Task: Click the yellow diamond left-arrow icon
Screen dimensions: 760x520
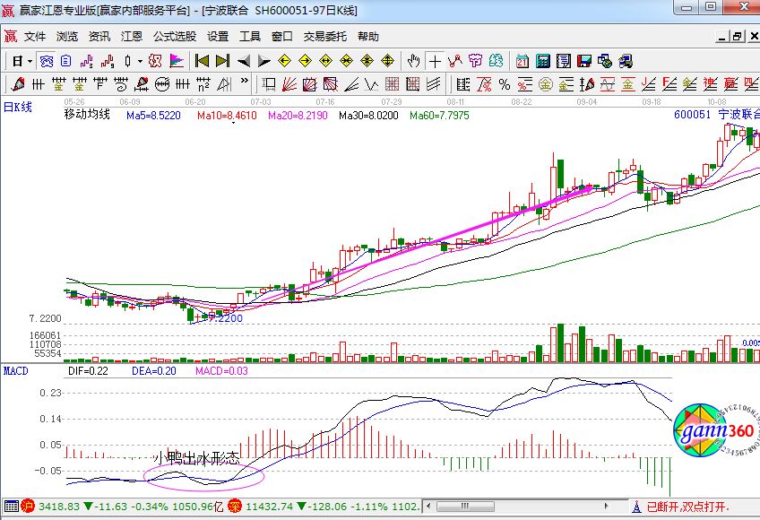Action: click(284, 61)
